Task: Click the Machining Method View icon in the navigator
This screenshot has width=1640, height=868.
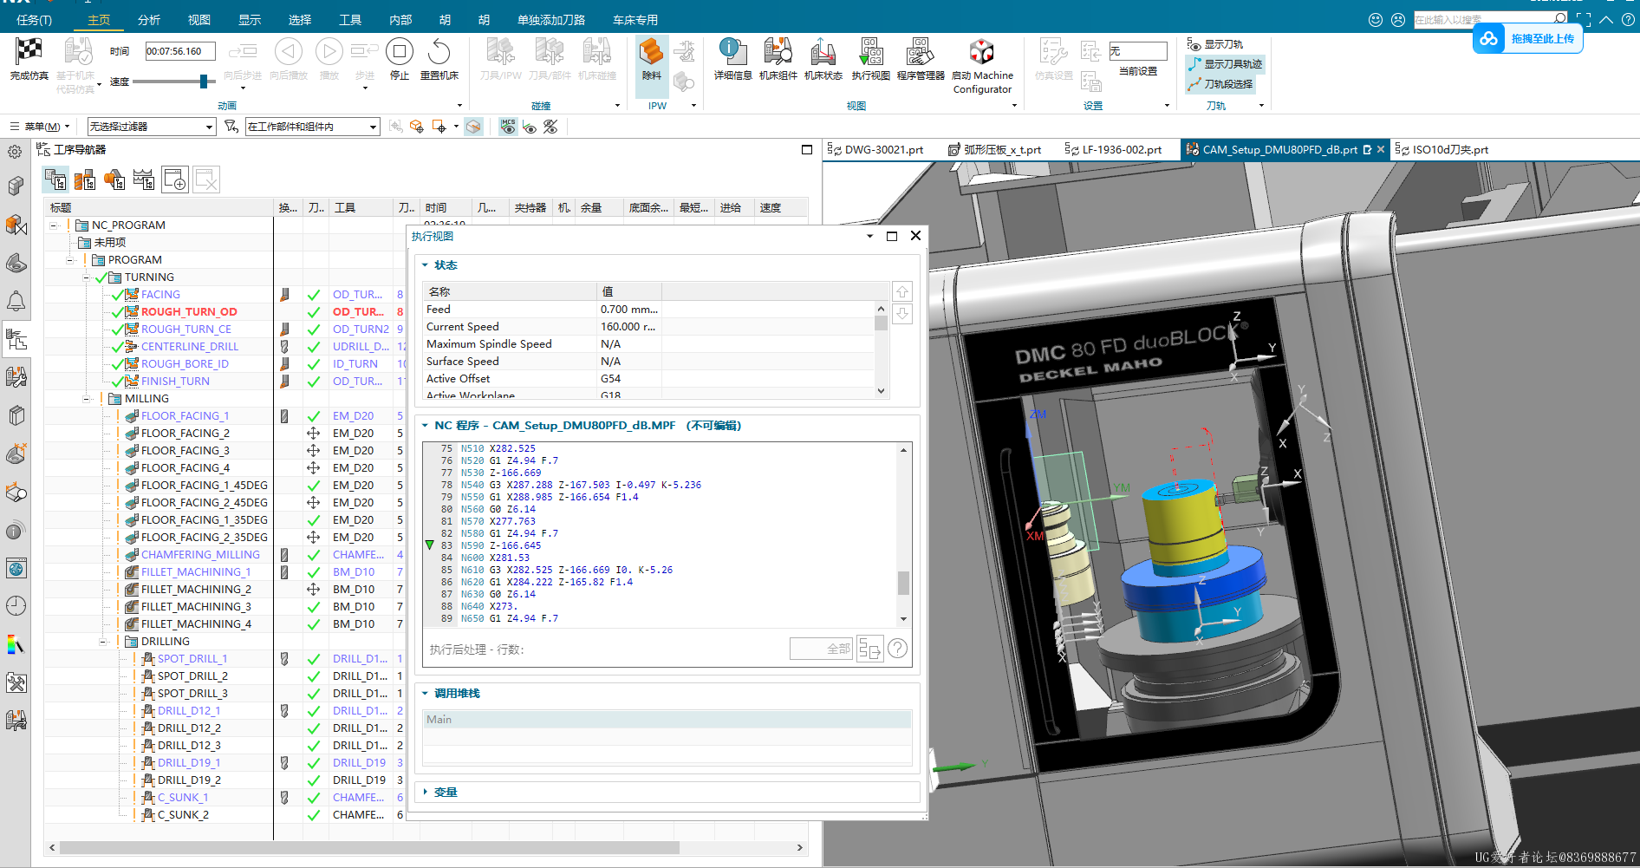Action: click(x=144, y=179)
